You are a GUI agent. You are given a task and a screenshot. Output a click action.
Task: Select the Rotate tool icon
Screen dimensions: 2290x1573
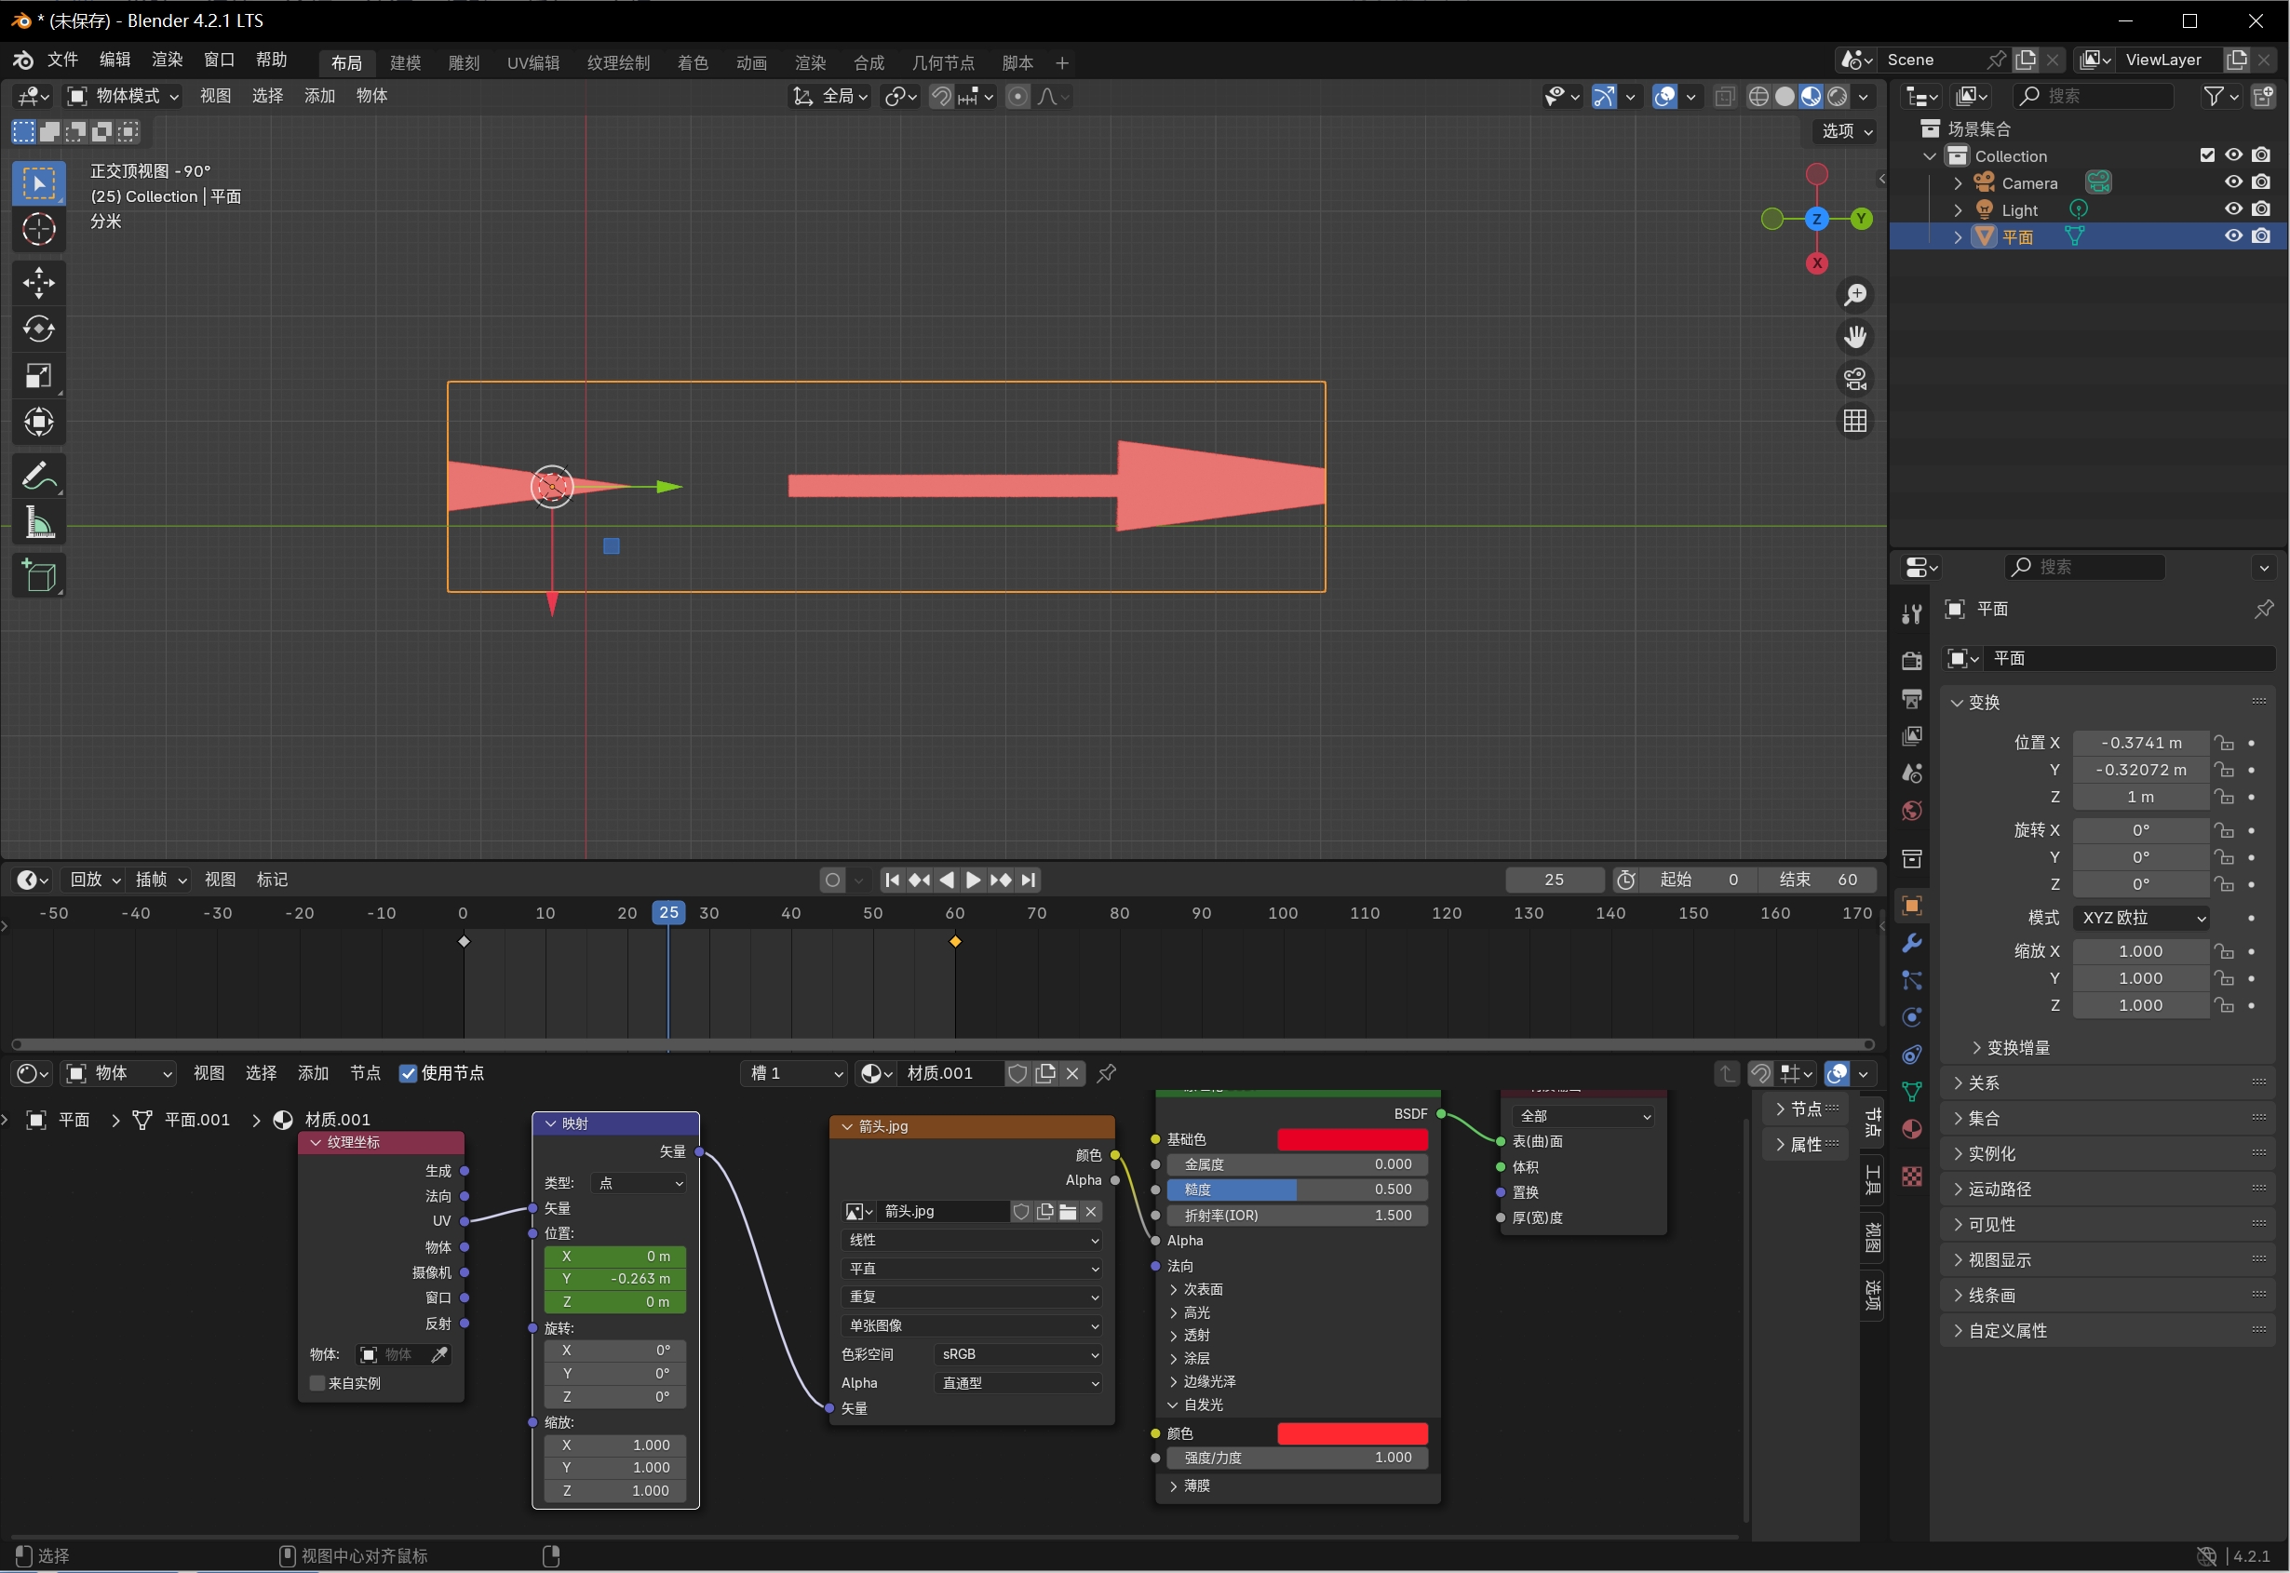coord(38,329)
